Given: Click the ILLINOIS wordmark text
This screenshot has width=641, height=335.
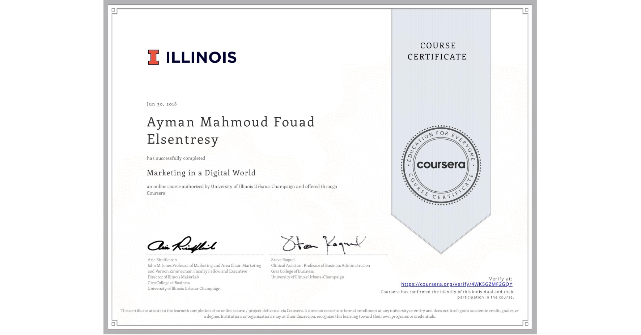Looking at the screenshot, I should (201, 57).
